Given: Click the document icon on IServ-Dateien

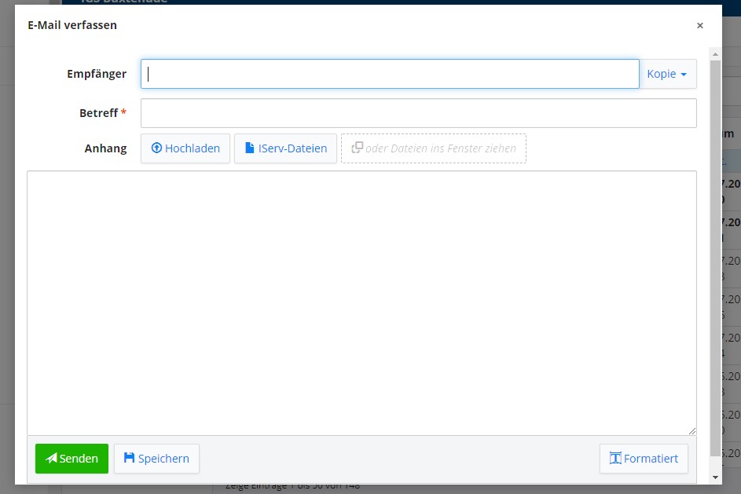Looking at the screenshot, I should (248, 148).
